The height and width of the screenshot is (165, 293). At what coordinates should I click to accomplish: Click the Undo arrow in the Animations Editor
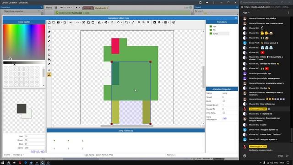click(x=71, y=22)
